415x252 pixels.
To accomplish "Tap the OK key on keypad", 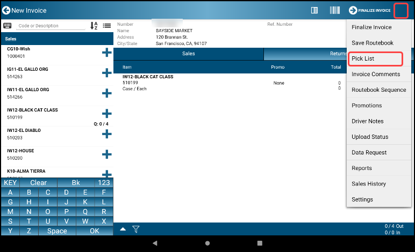I will pos(95,231).
